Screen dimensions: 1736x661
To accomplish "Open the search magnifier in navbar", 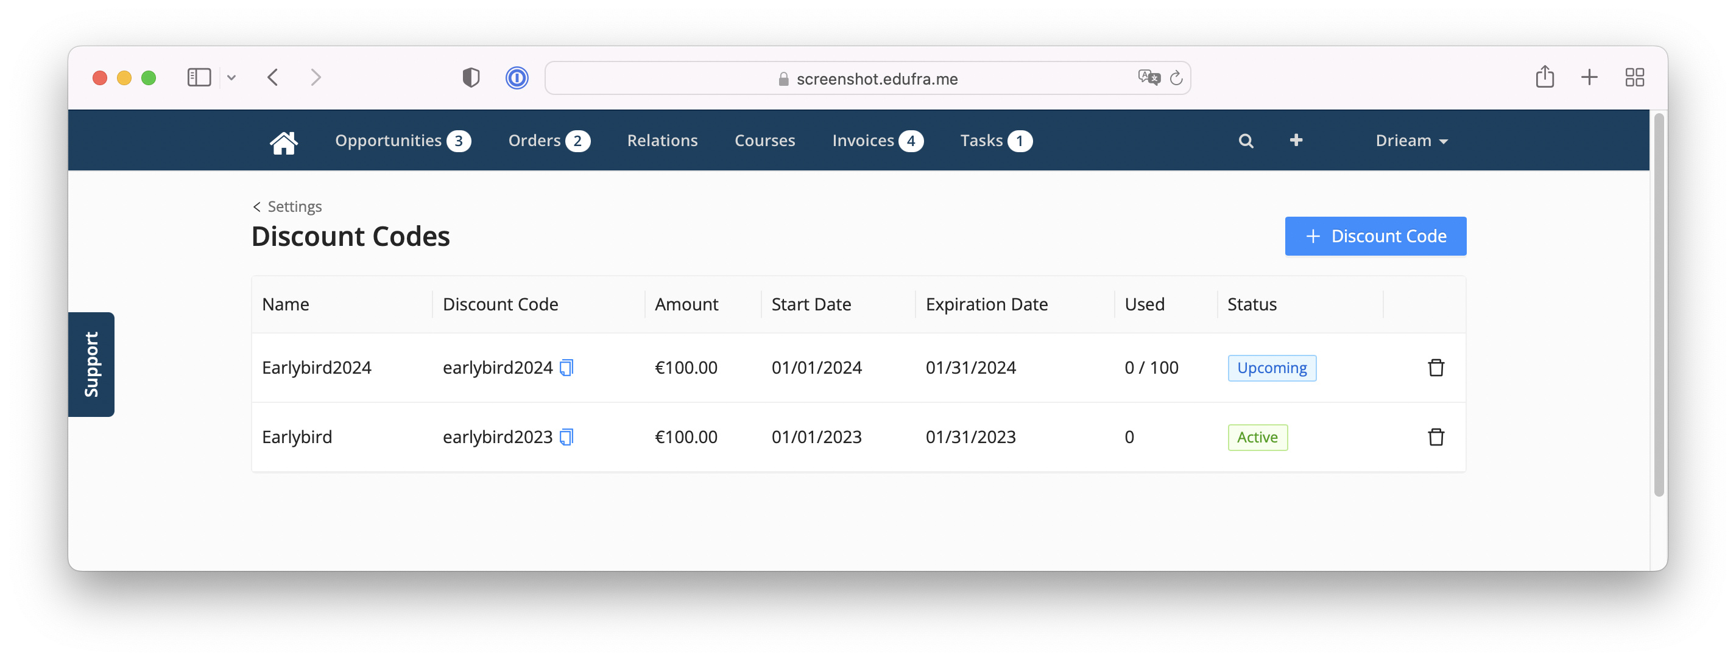I will 1246,141.
